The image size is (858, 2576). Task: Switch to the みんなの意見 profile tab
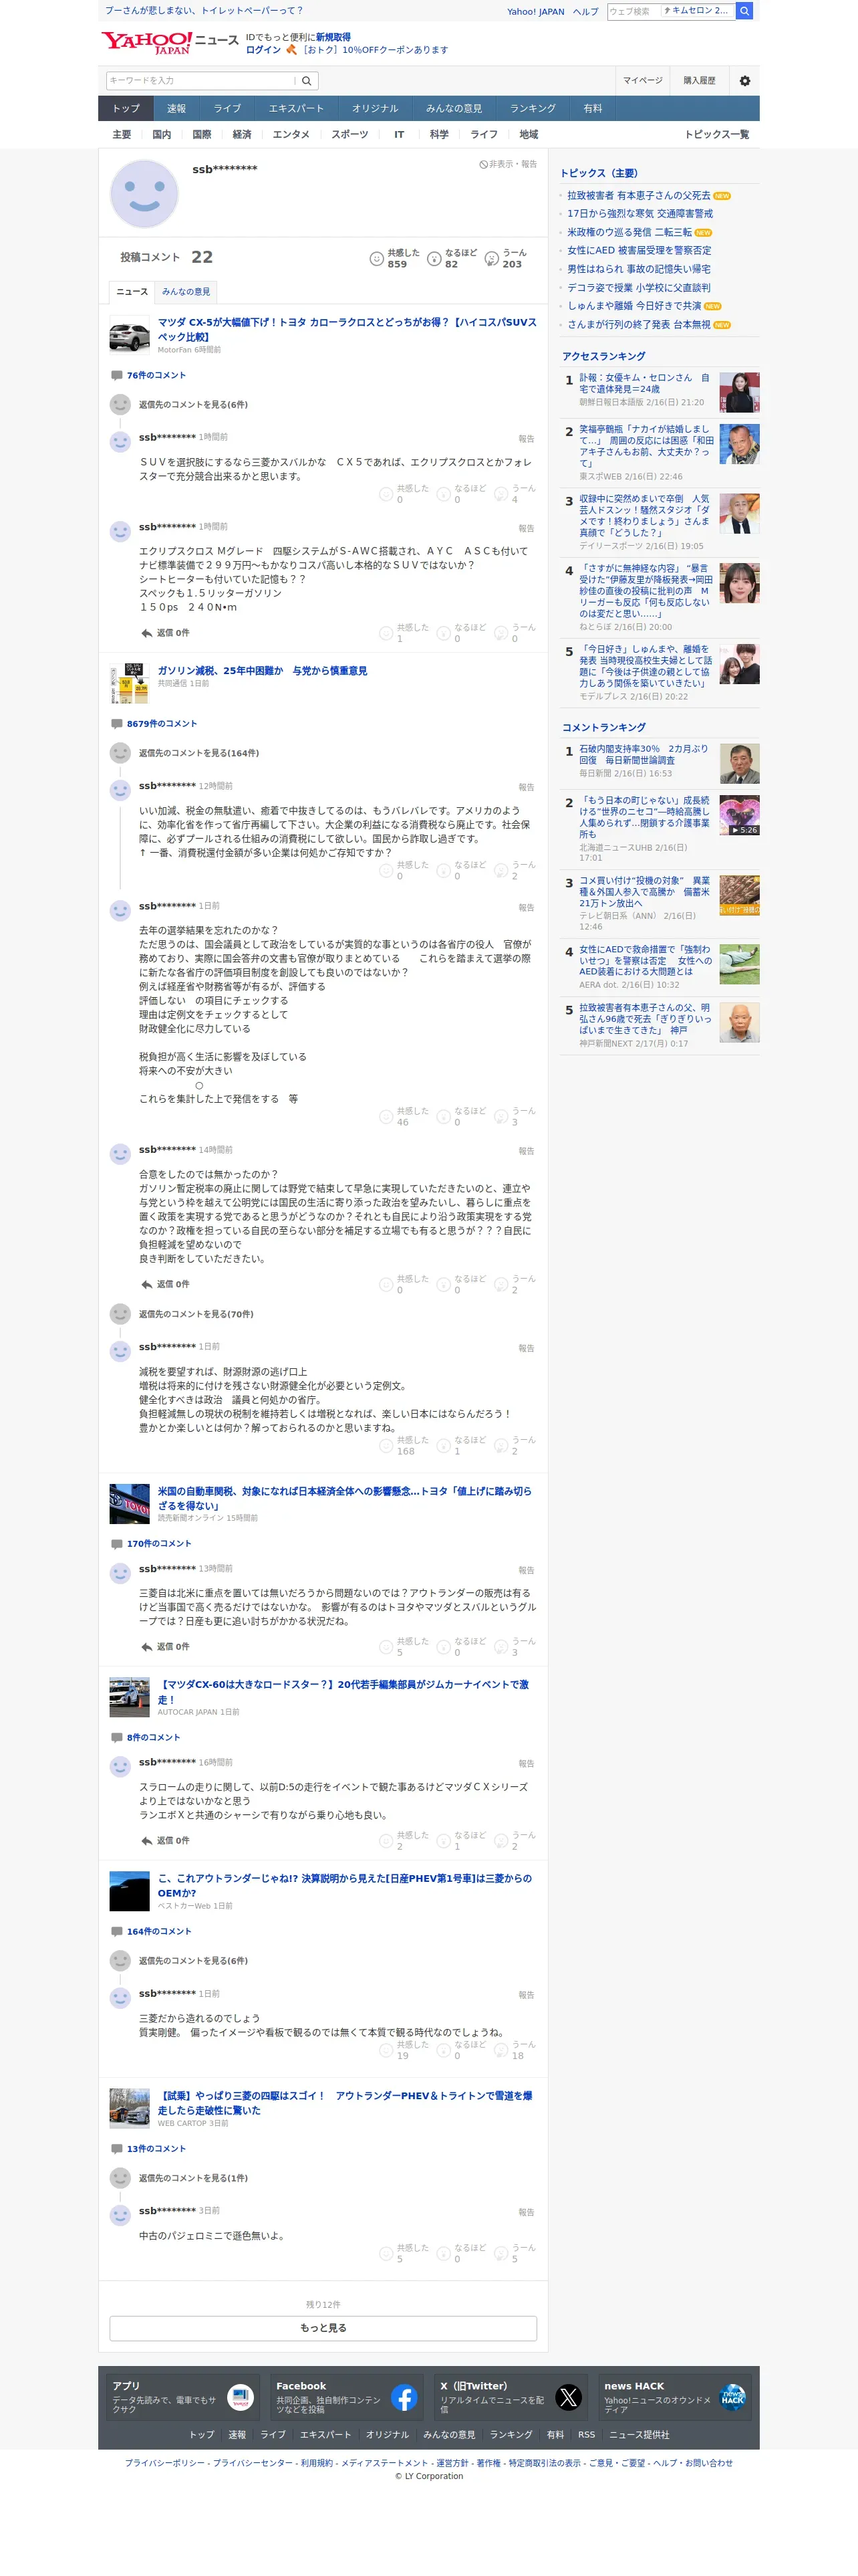tap(186, 292)
